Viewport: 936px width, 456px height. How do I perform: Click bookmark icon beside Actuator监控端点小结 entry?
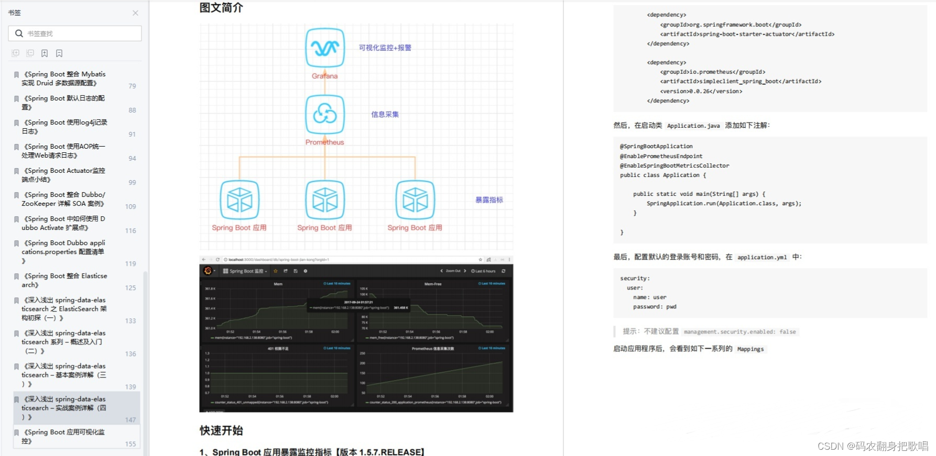coord(17,171)
